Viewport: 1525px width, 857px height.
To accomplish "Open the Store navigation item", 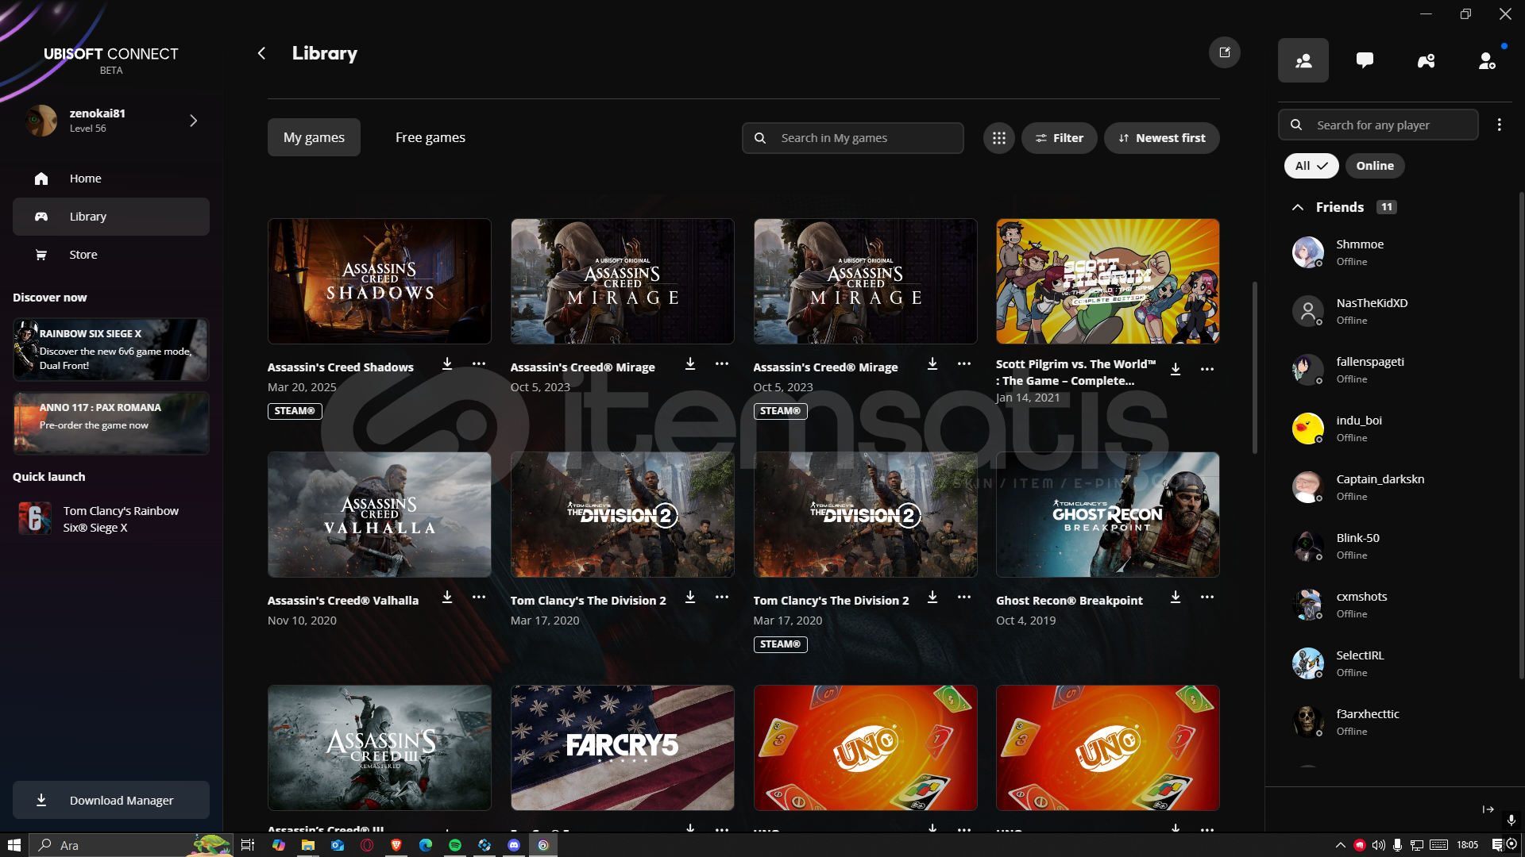I will (x=111, y=255).
